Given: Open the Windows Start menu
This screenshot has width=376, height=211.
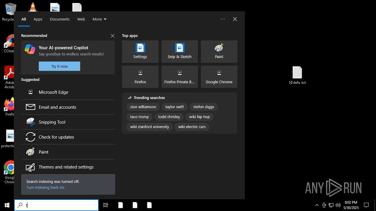Looking at the screenshot, I should [7, 205].
